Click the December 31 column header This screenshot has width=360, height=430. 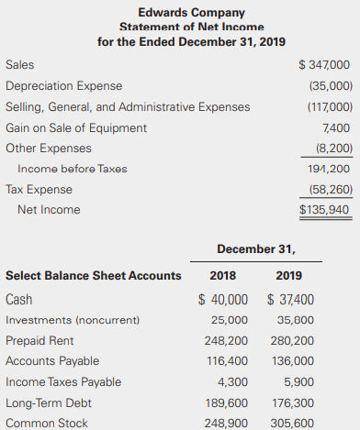(x=256, y=249)
